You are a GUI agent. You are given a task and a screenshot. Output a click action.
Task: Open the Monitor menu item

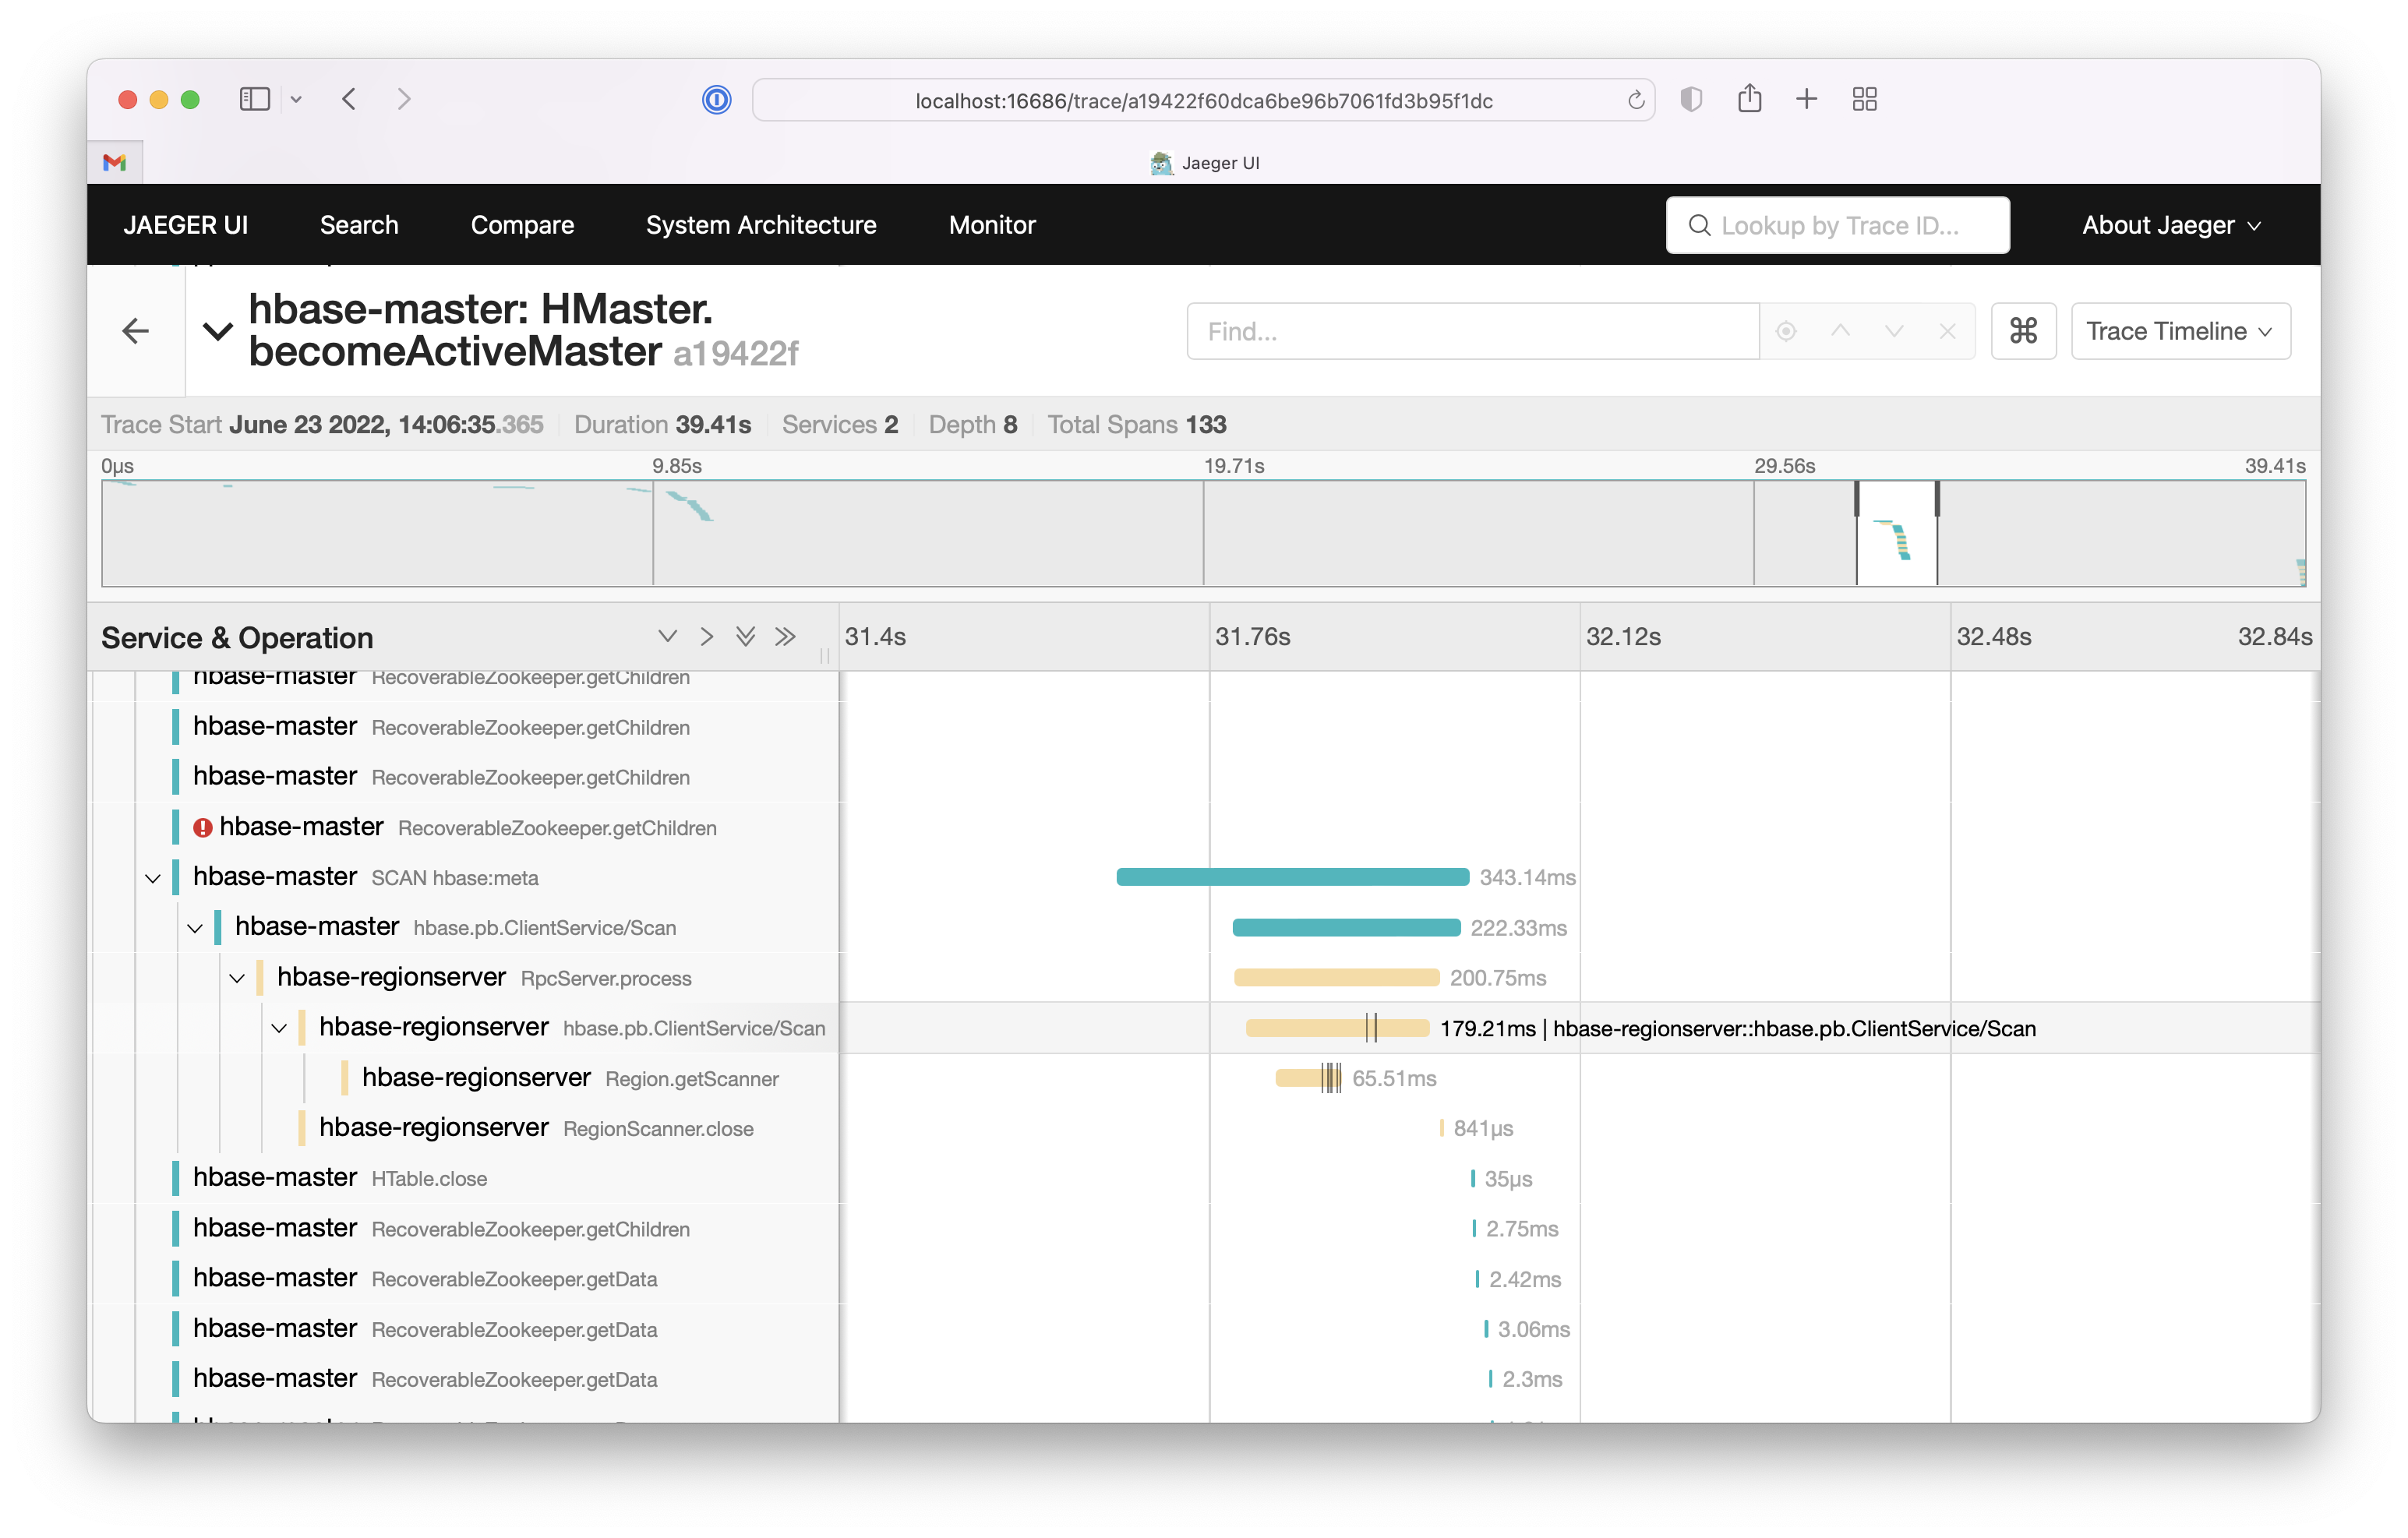click(x=991, y=225)
